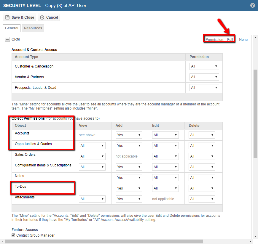The height and width of the screenshot is (244, 258).
Task: Open Opportunities & Quotes View dropdown
Action: pyautogui.click(x=92, y=146)
